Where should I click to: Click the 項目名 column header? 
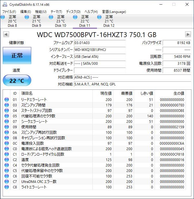tap(56, 93)
